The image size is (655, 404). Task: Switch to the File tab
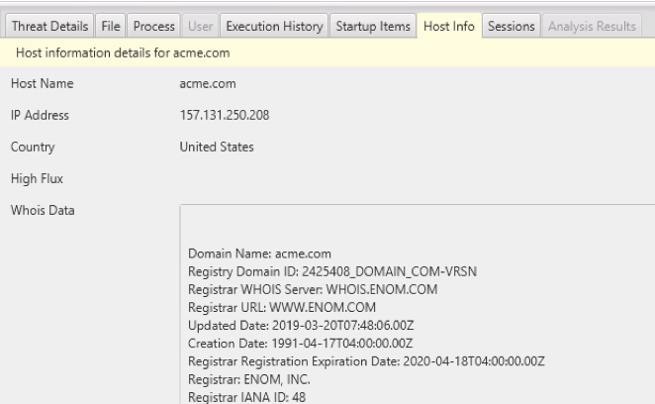coord(111,26)
